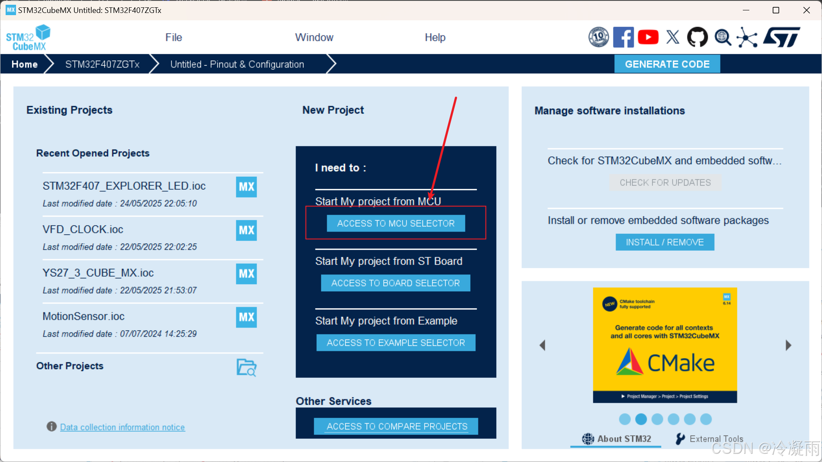Click ACCESS TO COMPARE PROJECTS
The width and height of the screenshot is (822, 462).
396,427
